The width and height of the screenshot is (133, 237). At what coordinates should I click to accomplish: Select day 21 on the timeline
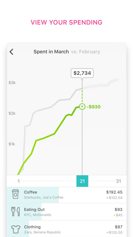82,181
